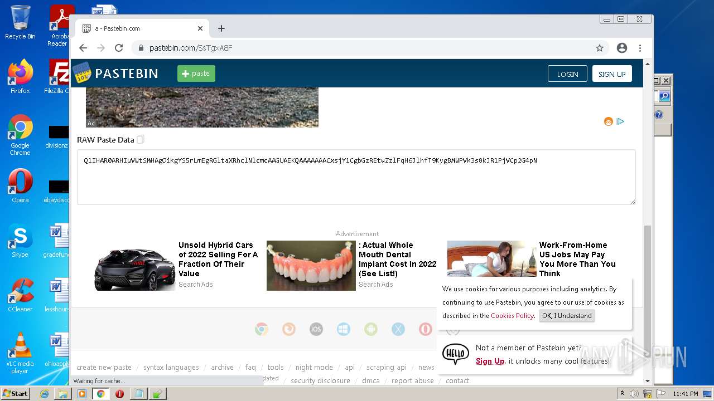Click the 'Sign Up' link in the hello popup
Screen dimensions: 714x401
point(490,361)
